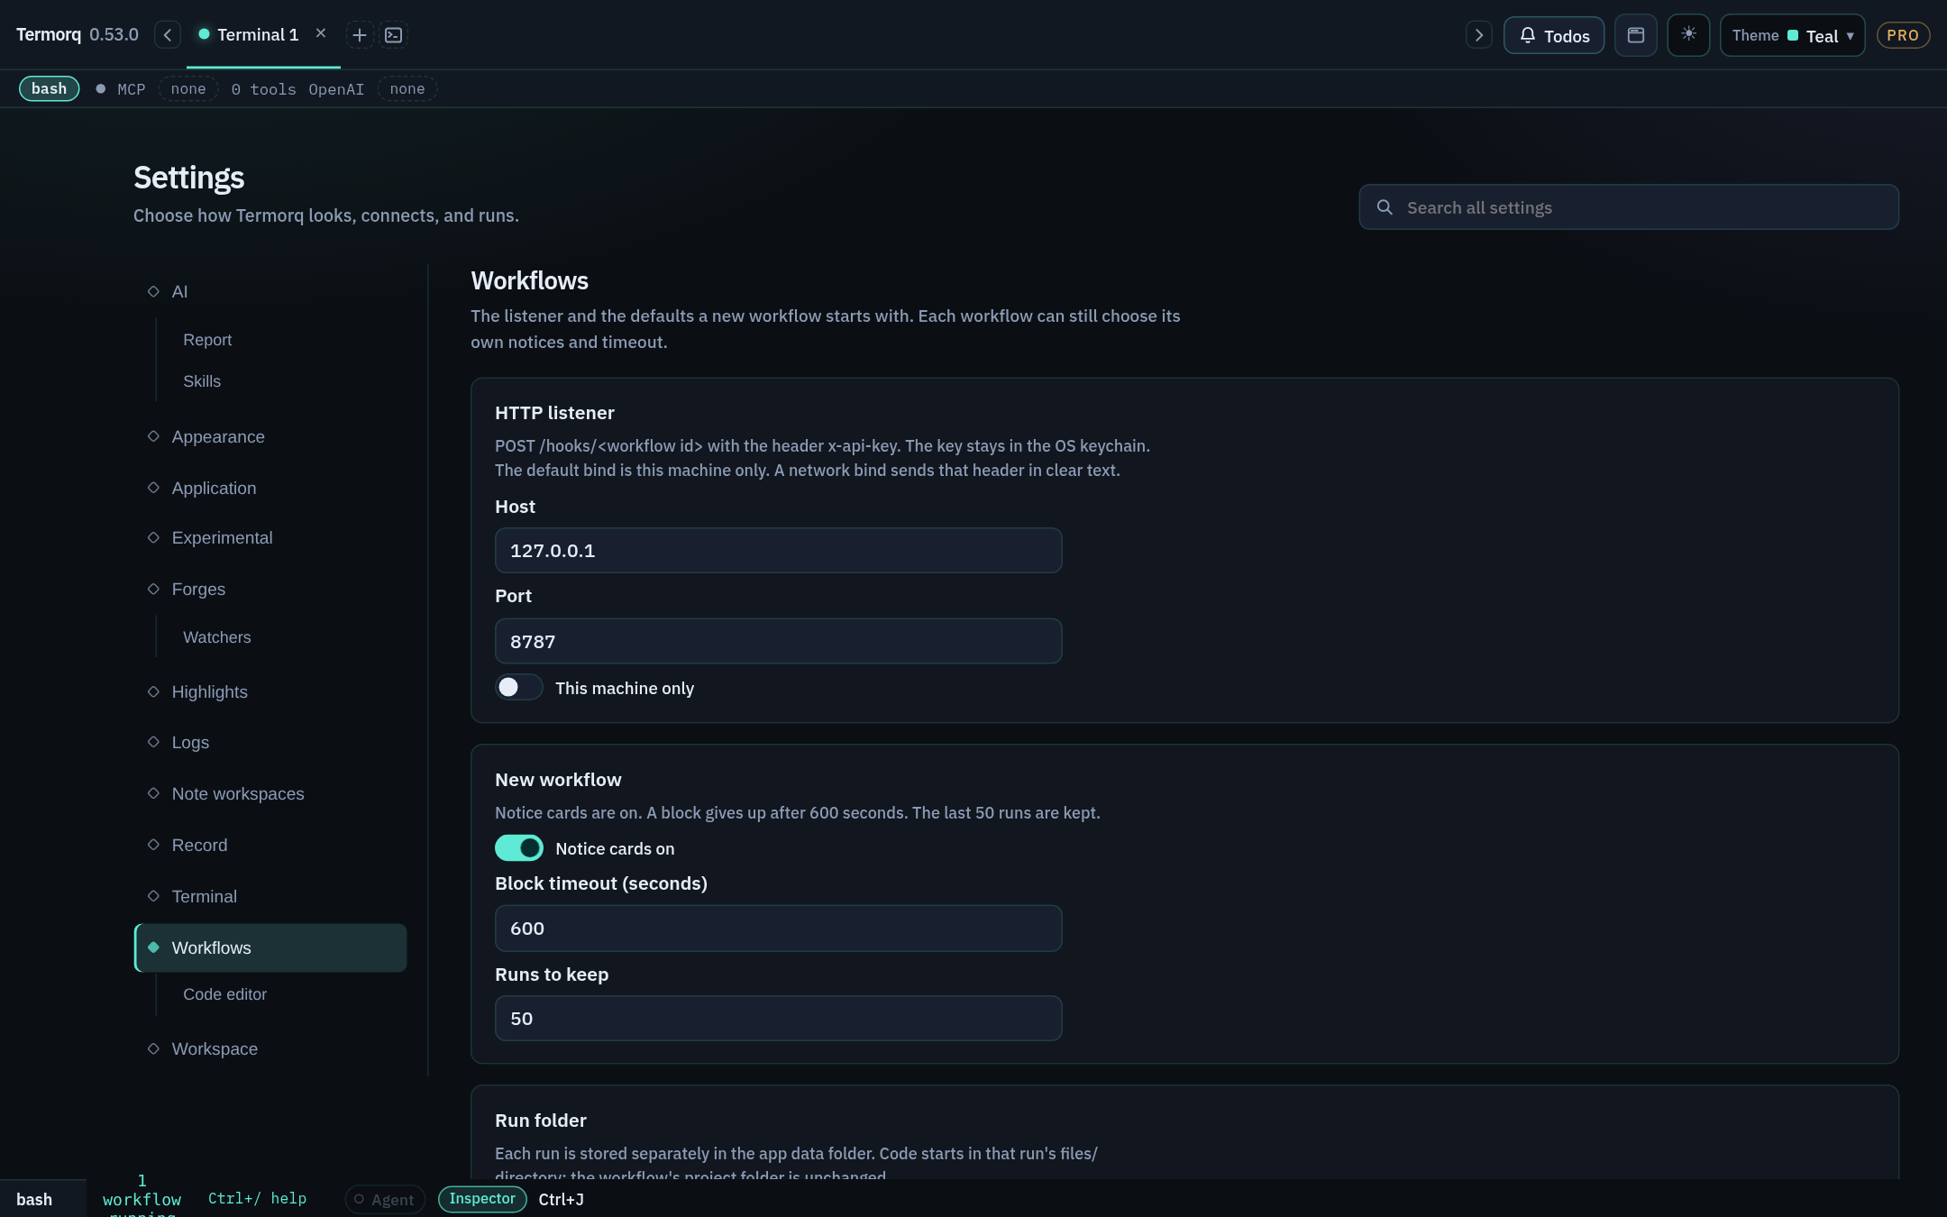Edit the Block timeout field showing 600
1947x1217 pixels.
click(x=778, y=928)
